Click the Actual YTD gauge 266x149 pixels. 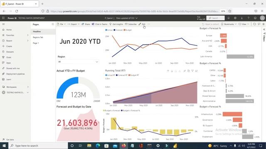pos(78,88)
